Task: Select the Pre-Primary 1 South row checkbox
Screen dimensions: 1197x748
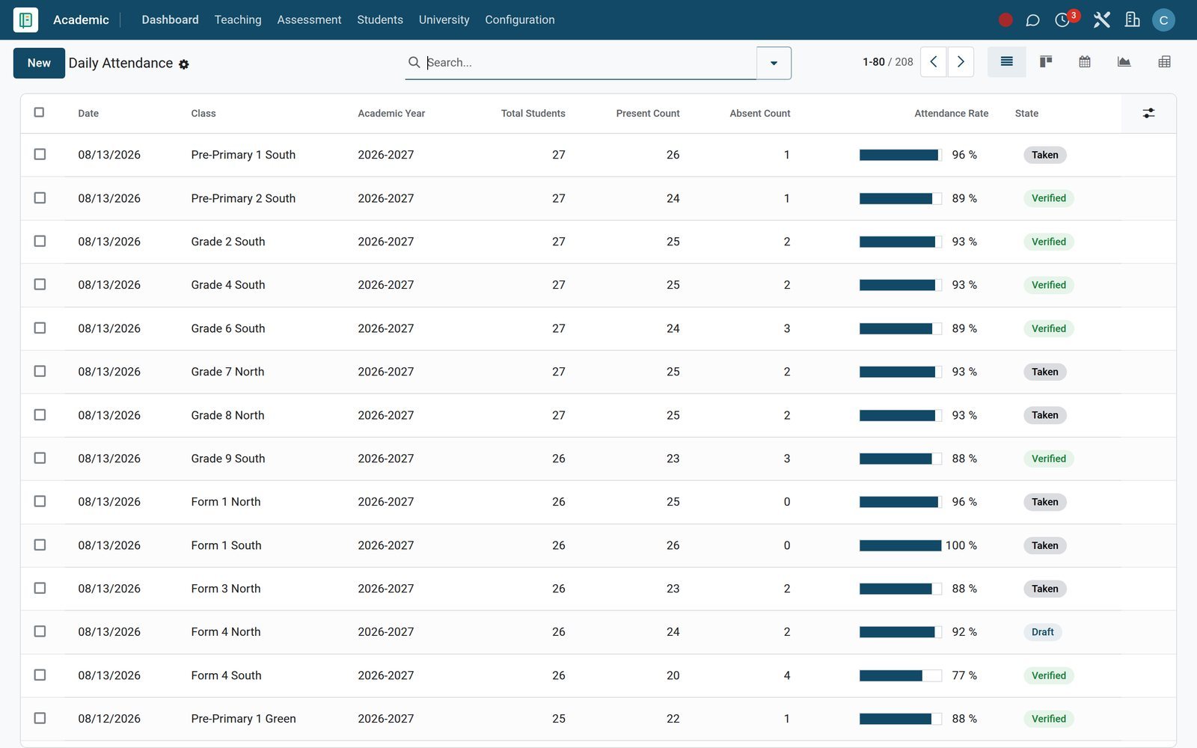Action: [x=40, y=154]
